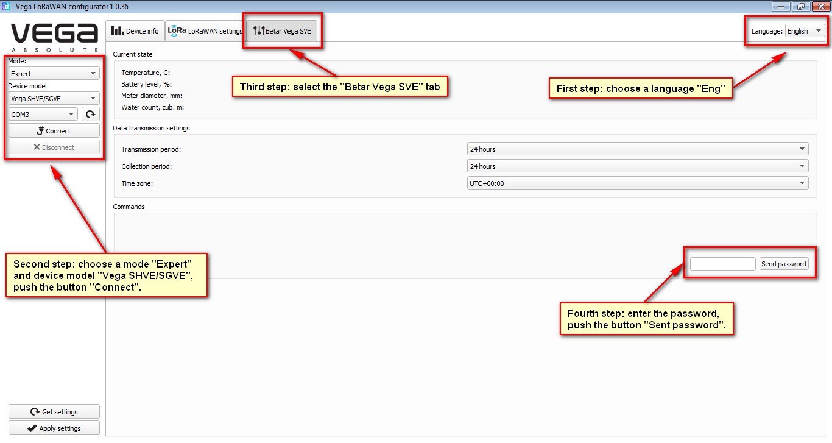Click the Send password button
Screen dimensions: 832x443
coord(784,264)
